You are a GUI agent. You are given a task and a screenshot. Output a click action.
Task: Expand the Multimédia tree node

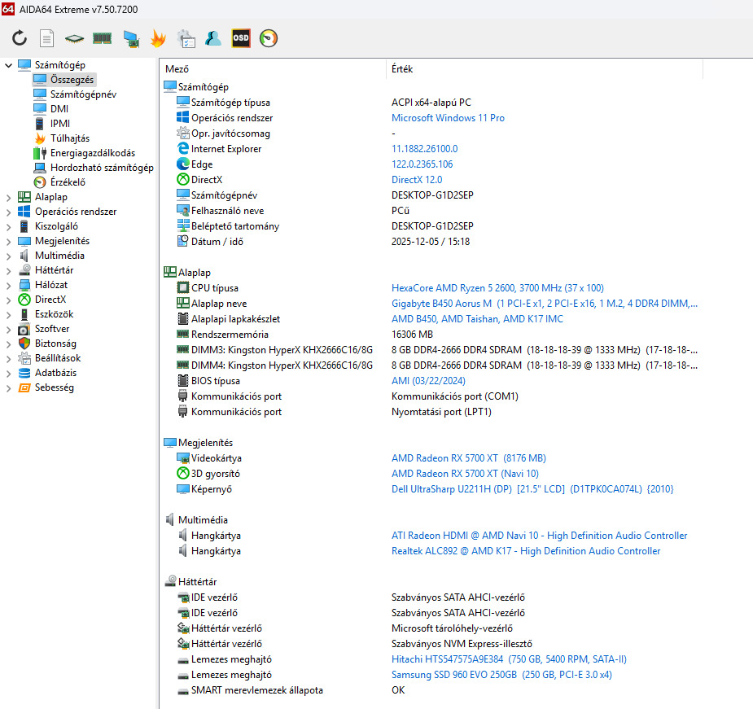tap(8, 256)
